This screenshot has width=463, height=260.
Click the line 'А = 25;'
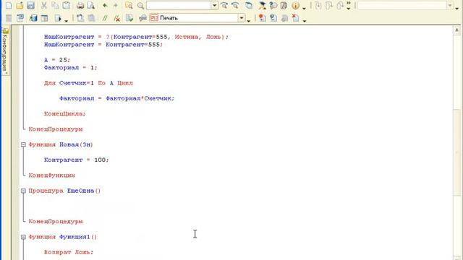[x=57, y=60]
